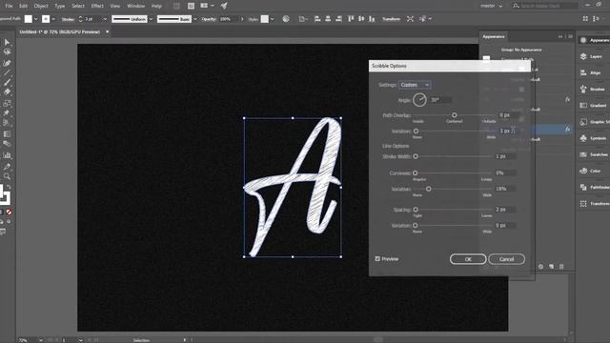Screen dimensions: 610x343
Task: Click the stroke weight stepper arrows
Action: pos(80,19)
